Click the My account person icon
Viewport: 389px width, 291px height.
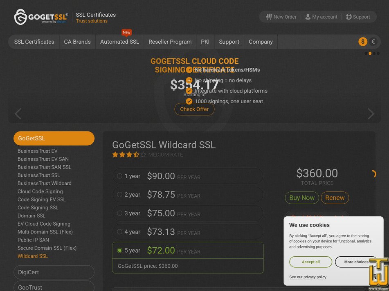tap(308, 17)
